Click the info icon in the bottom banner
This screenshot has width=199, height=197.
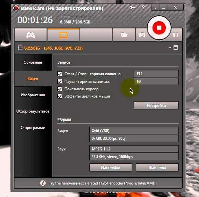pos(43,183)
